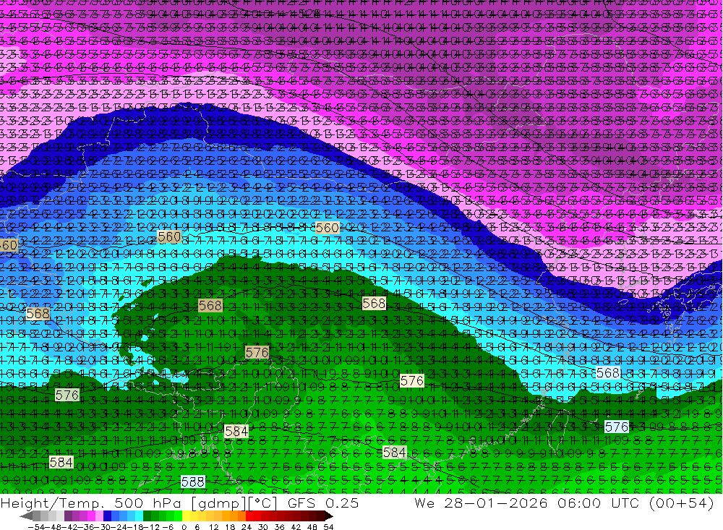Click the '[°C]' unit label
This screenshot has height=530, width=723.
pyautogui.click(x=263, y=503)
